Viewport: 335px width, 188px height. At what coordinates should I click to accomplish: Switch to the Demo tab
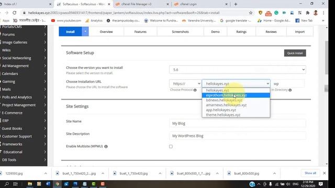pos(215,31)
